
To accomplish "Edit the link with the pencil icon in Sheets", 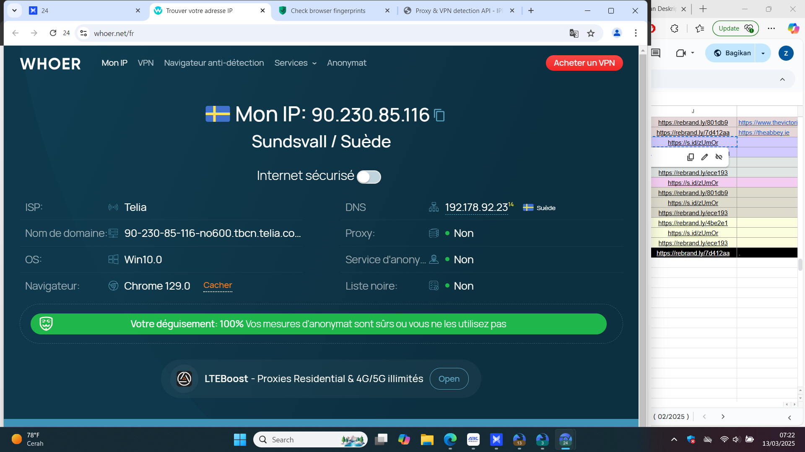I will 705,157.
